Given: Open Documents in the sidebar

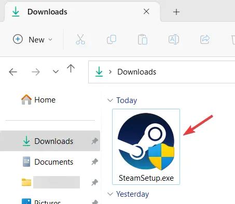Looking at the screenshot, I should click(48, 162).
